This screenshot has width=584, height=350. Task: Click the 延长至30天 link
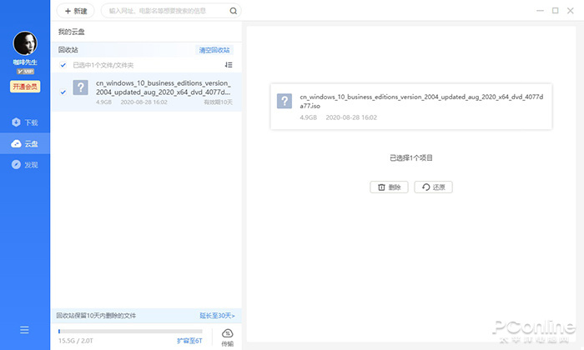(x=217, y=316)
